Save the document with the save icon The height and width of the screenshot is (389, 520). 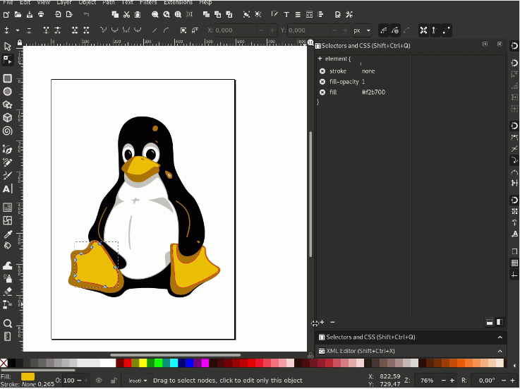click(x=30, y=14)
